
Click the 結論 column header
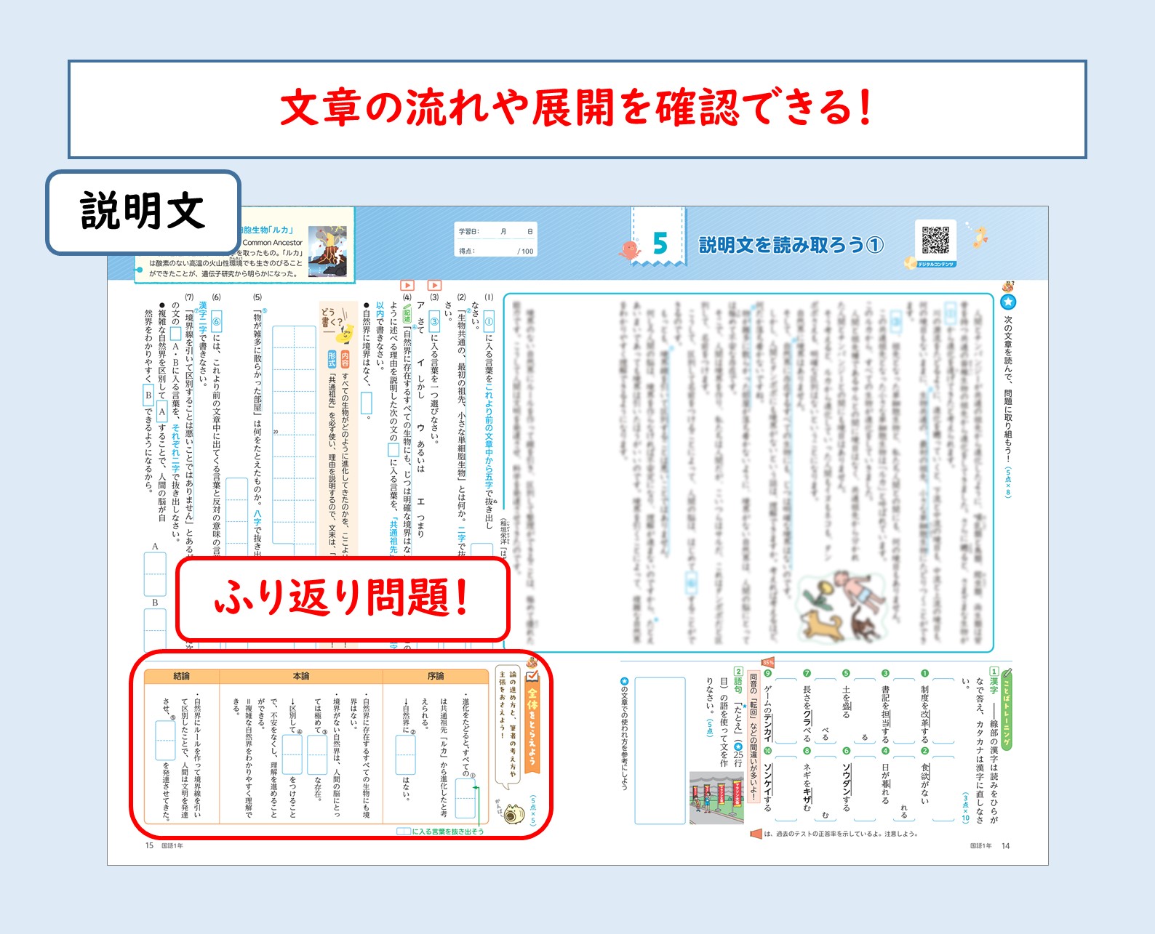coord(182,676)
